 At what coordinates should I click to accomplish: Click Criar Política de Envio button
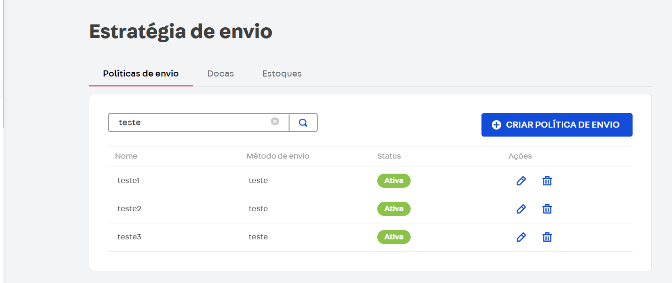coord(557,125)
